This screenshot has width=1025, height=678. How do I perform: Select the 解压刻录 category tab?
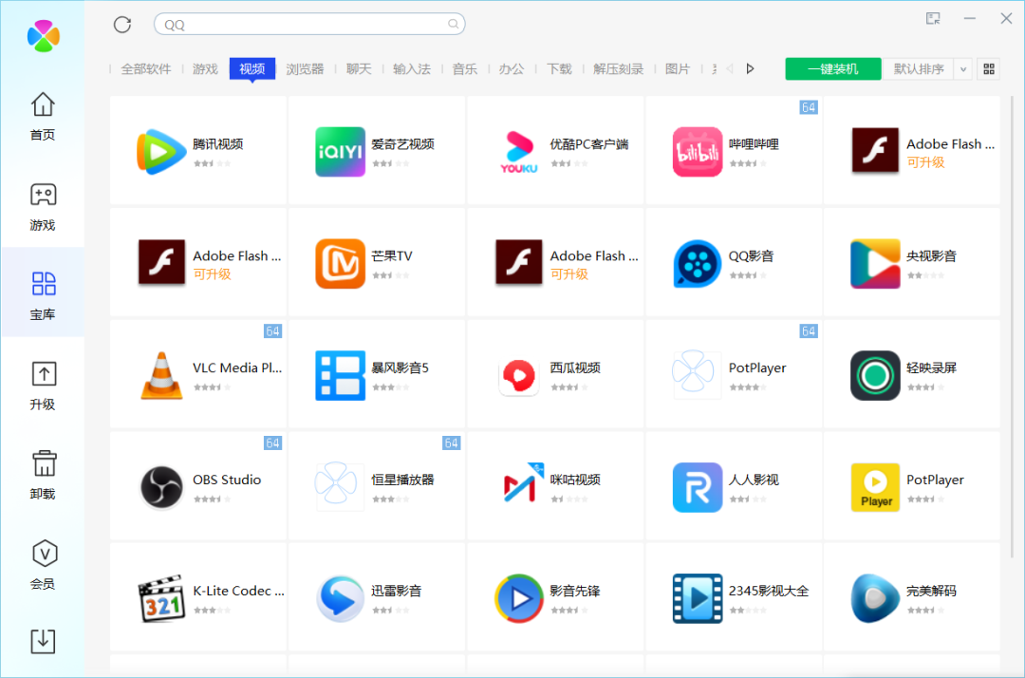(619, 68)
